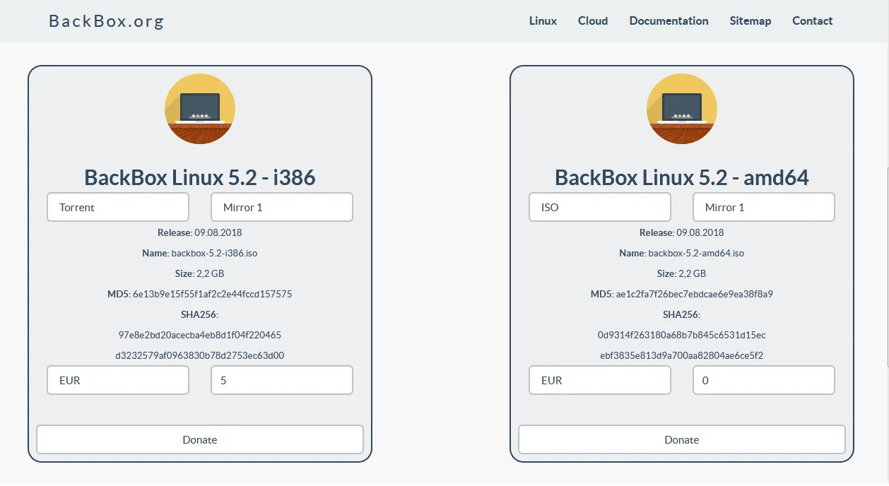
Task: Click the BackBox Linux 5.2 - i386 heading
Action: click(x=200, y=177)
